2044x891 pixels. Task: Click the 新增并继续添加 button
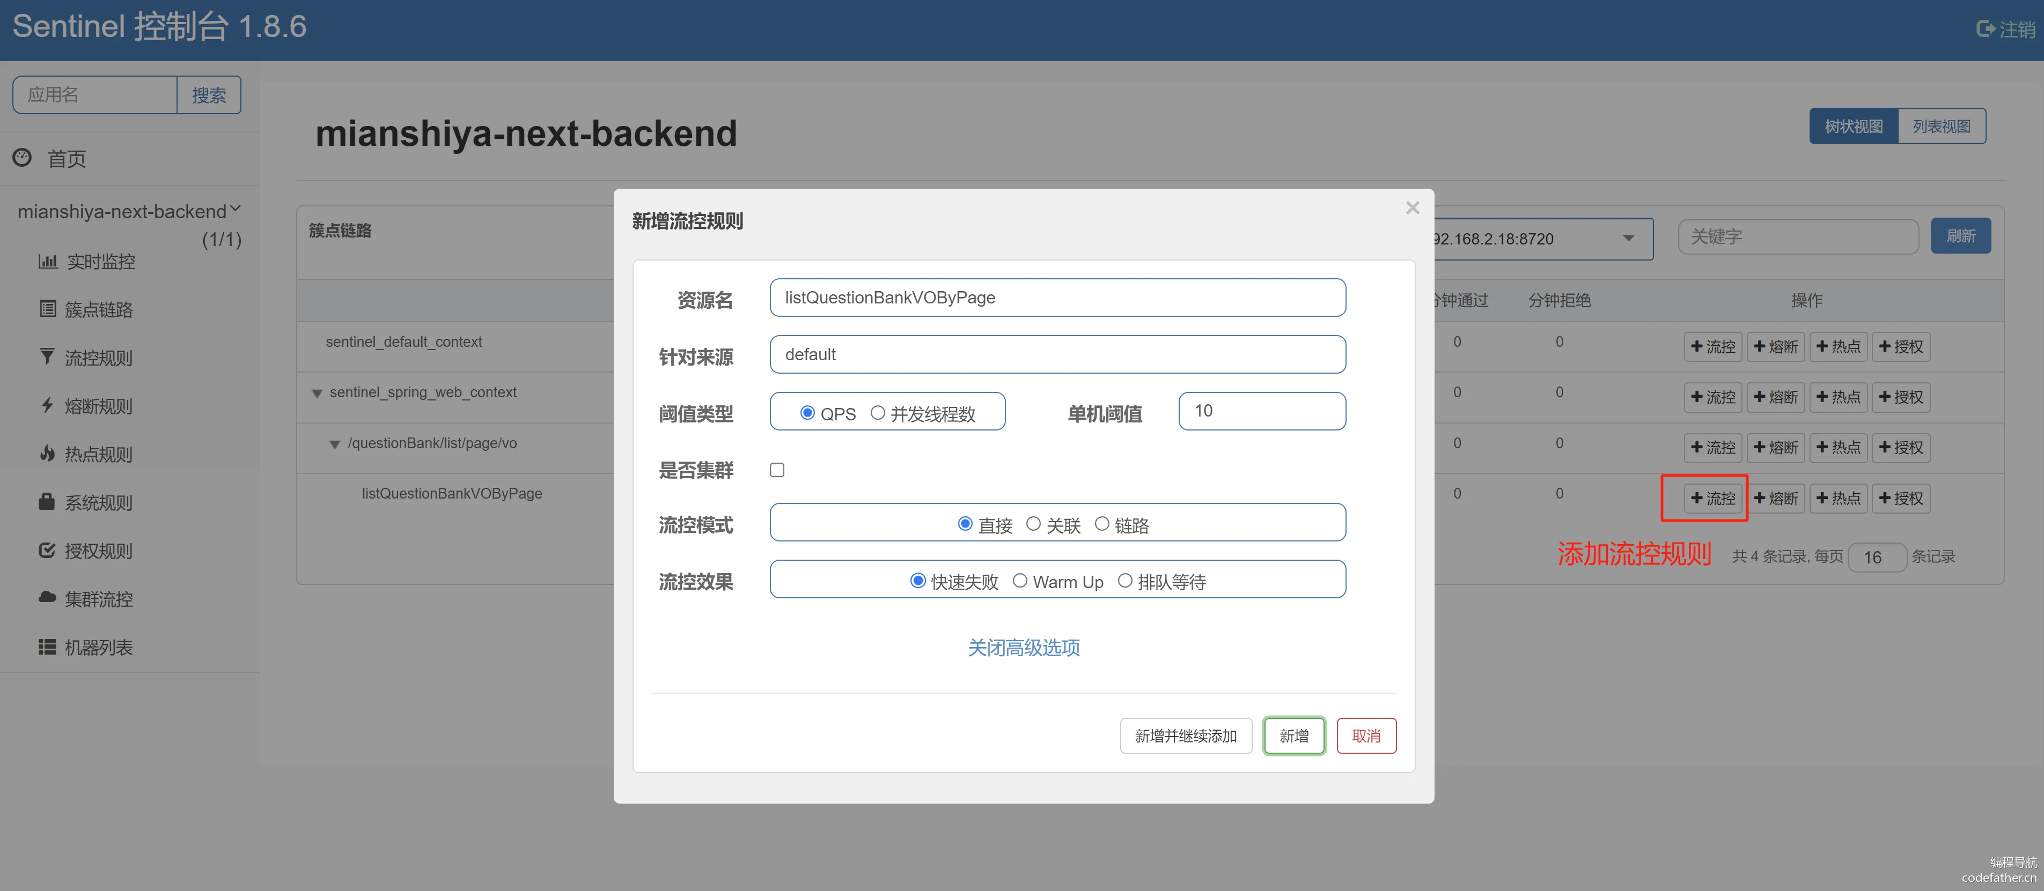1186,736
